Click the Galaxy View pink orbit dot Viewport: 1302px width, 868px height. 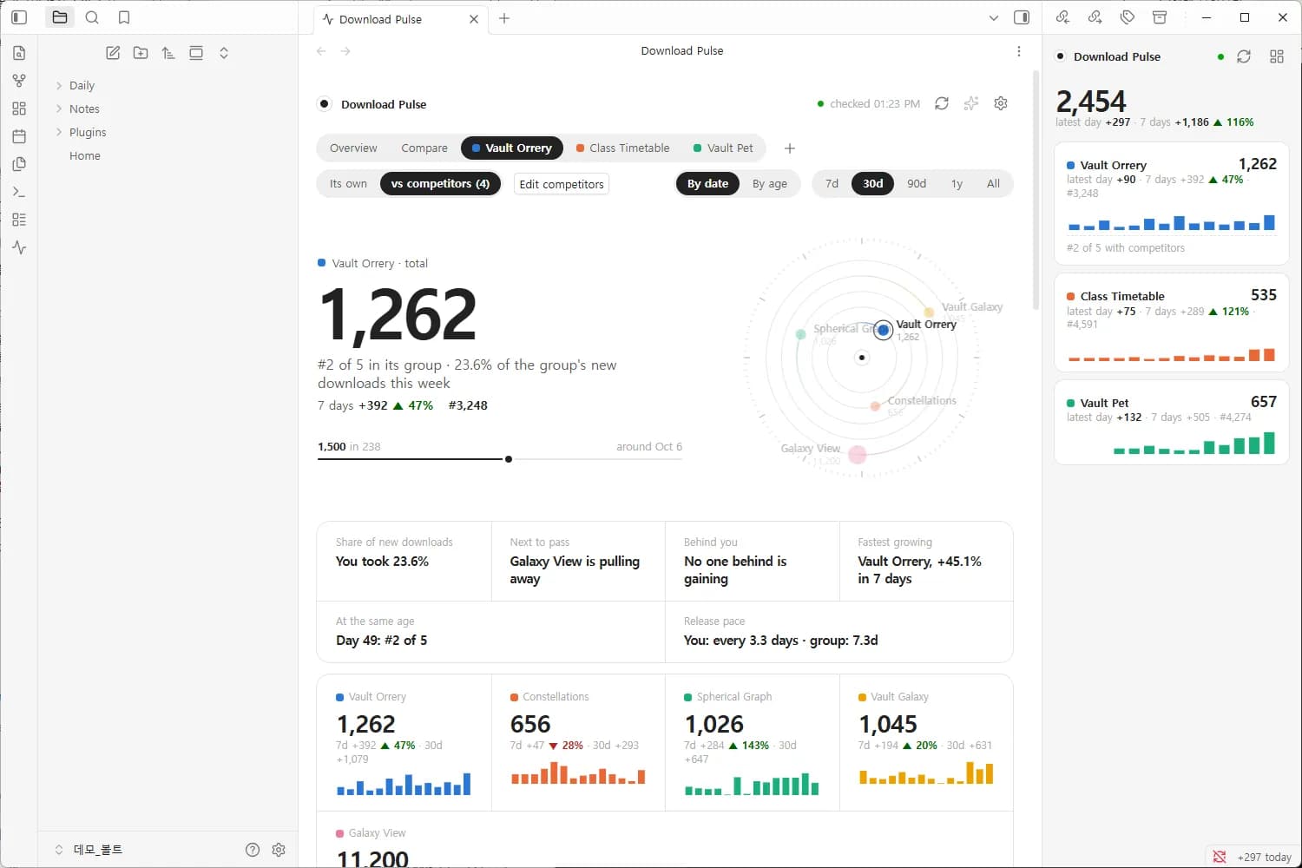coord(858,455)
